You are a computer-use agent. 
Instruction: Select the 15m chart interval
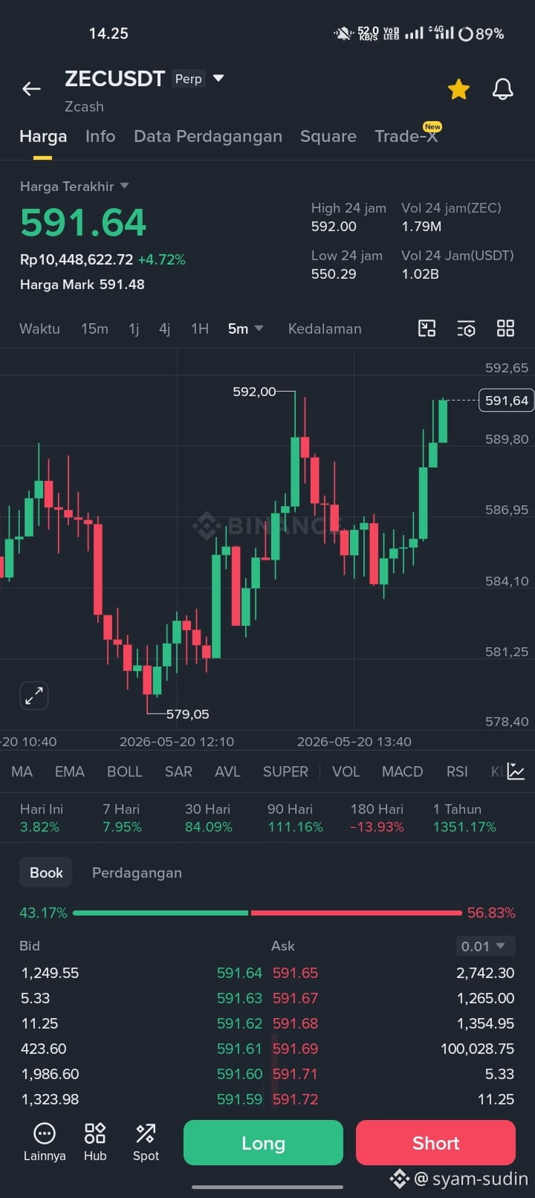pyautogui.click(x=94, y=328)
